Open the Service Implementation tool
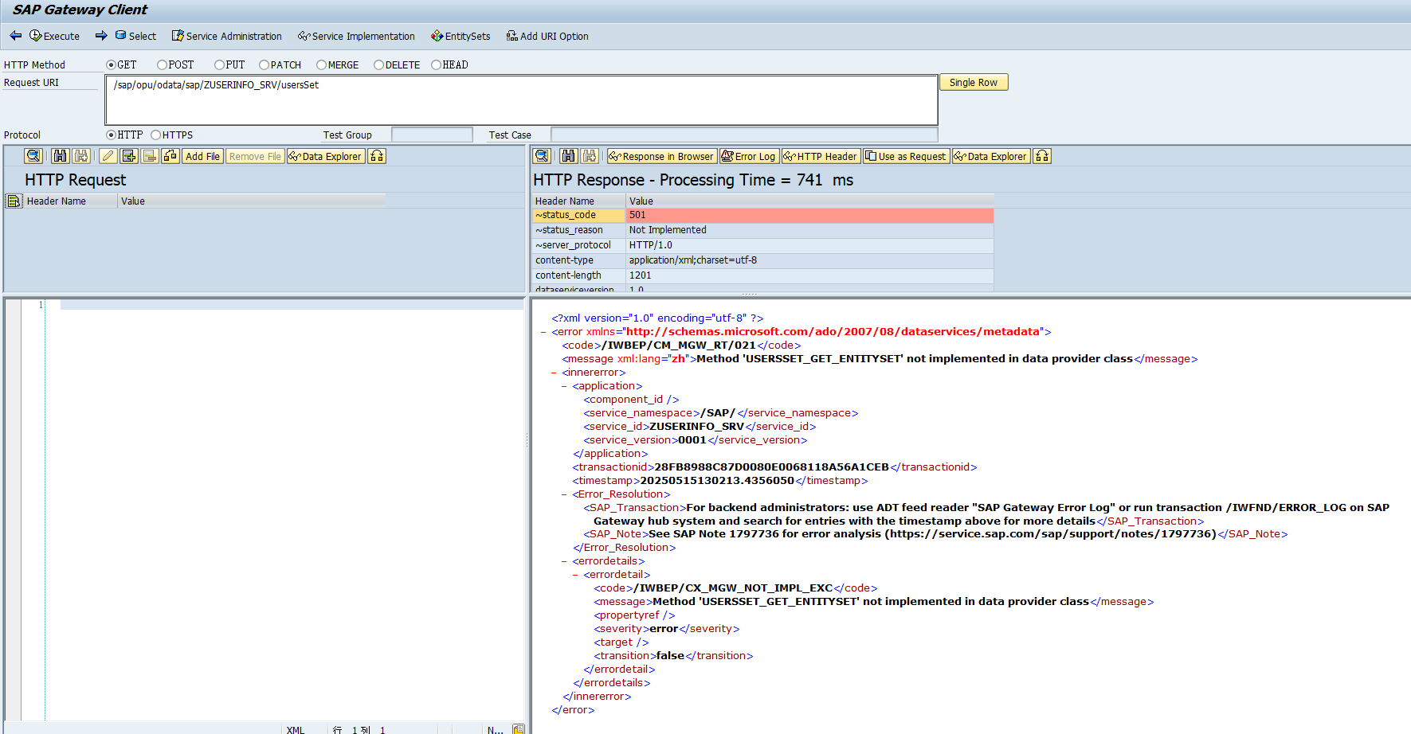The height and width of the screenshot is (734, 1411). click(356, 36)
